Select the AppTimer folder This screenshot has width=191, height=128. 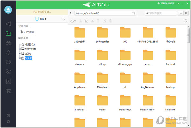click(80, 80)
